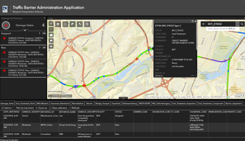Switch to Barrier_Inspection tab
The height and width of the screenshot is (141, 245).
(x=234, y=104)
